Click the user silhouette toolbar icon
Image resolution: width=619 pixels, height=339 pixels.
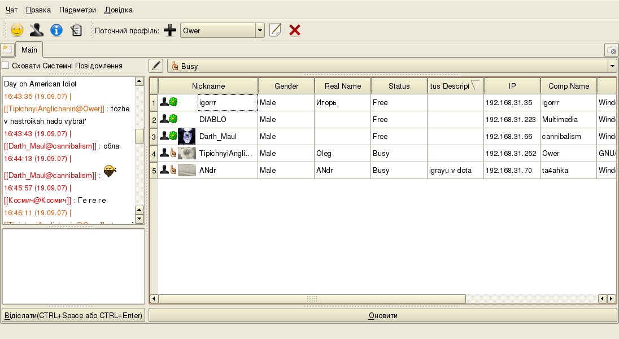[36, 31]
